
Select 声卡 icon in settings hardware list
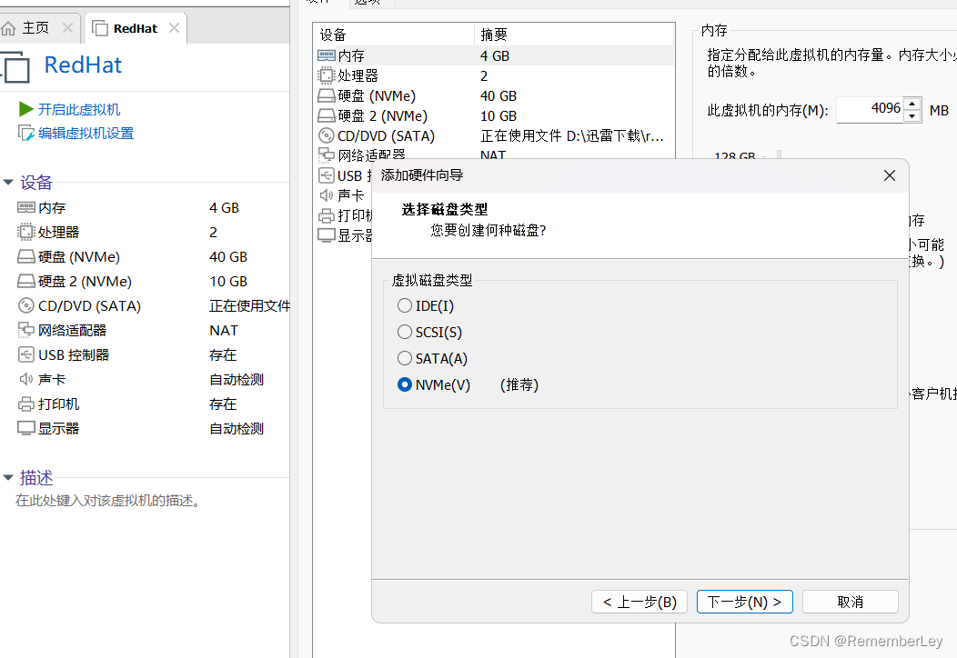pyautogui.click(x=327, y=195)
